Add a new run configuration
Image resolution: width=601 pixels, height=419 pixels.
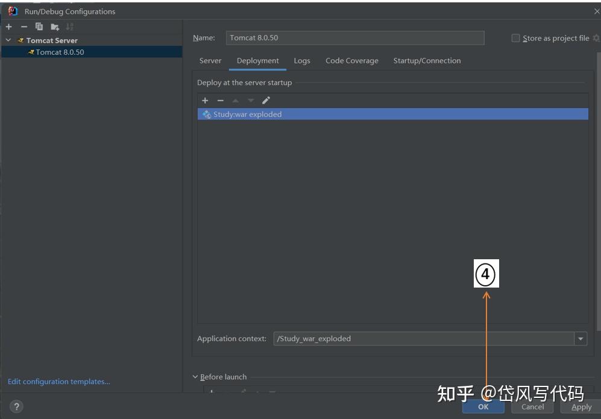(8, 27)
